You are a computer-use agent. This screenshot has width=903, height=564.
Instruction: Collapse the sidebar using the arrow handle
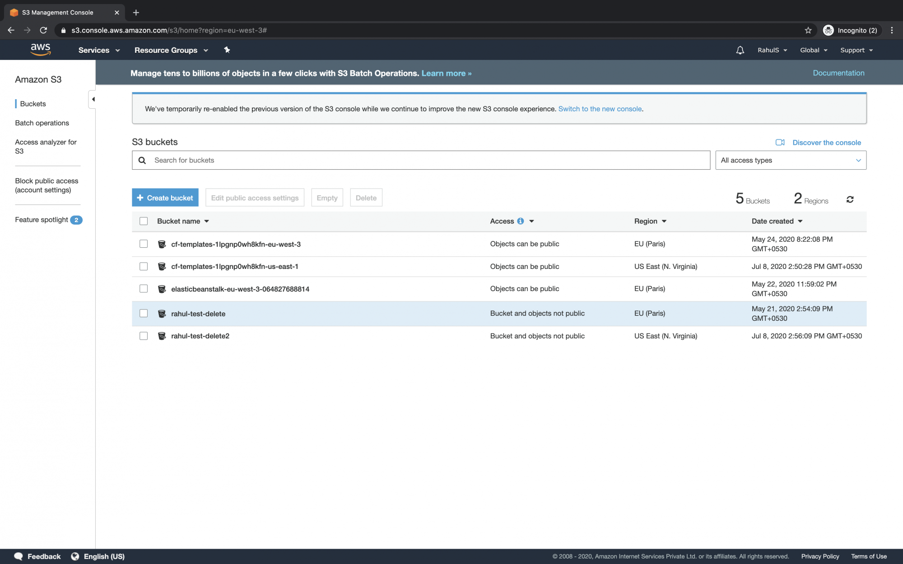93,99
